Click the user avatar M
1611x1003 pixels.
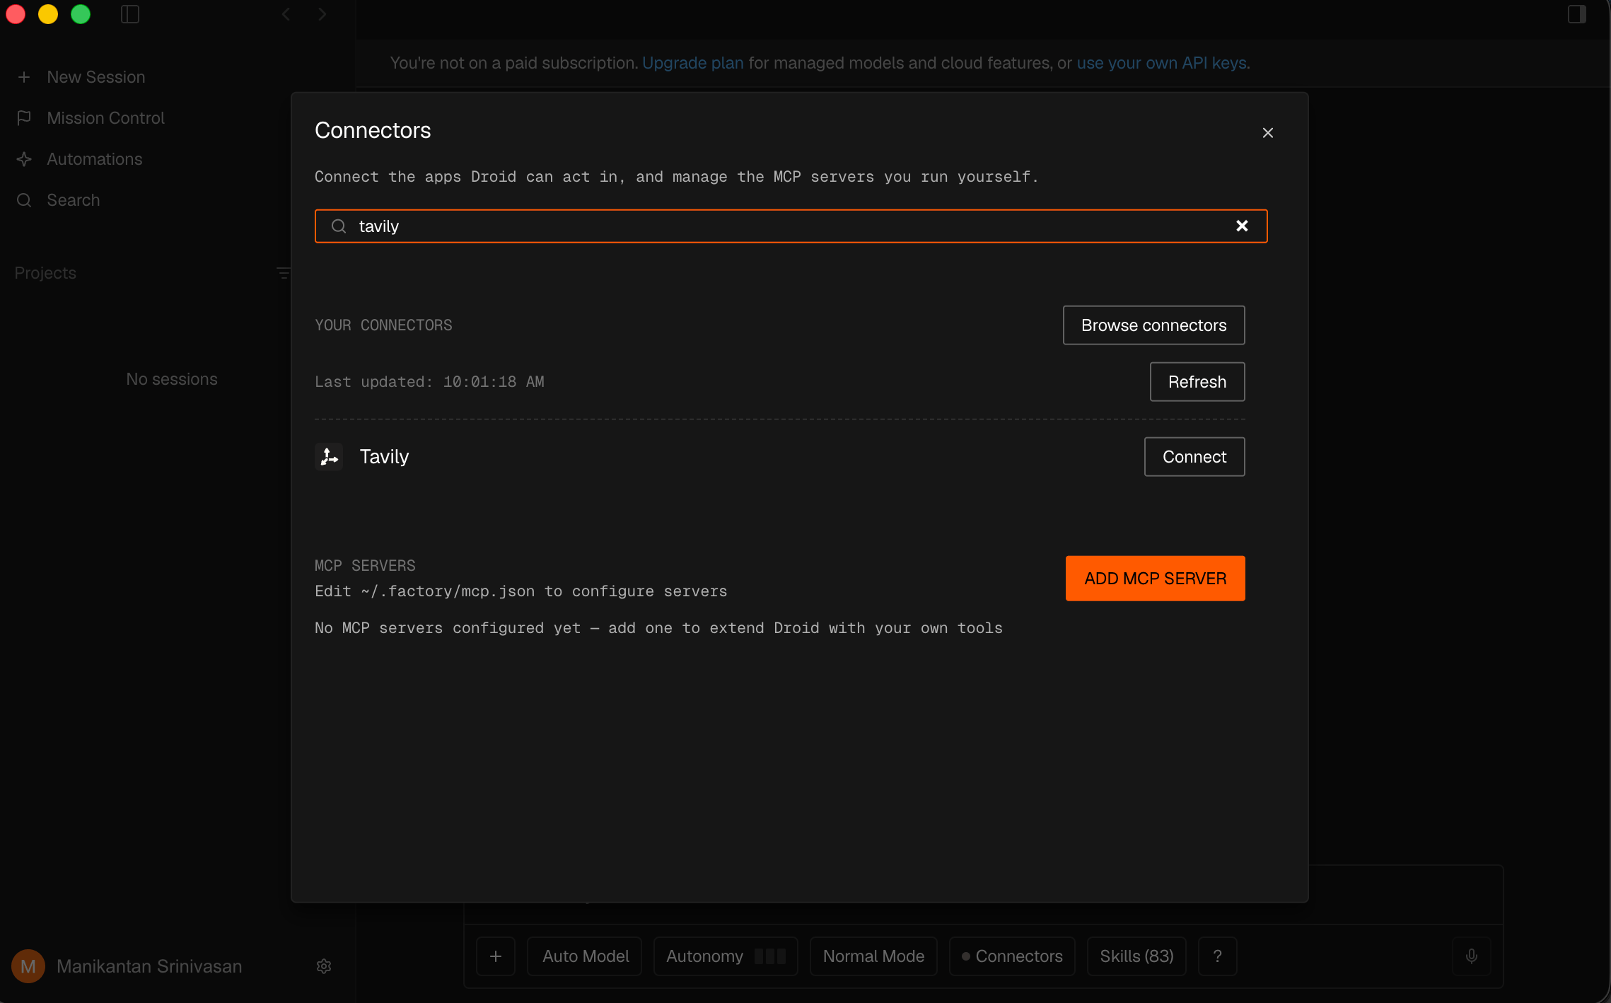click(28, 966)
